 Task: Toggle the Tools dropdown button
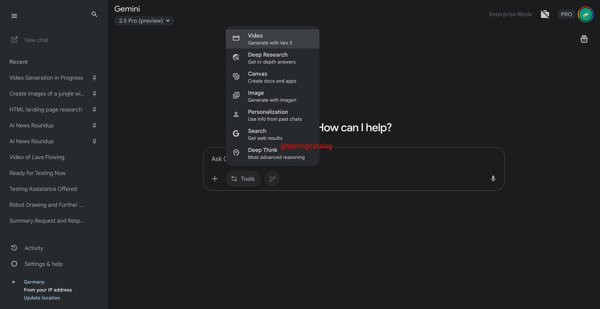pyautogui.click(x=243, y=179)
